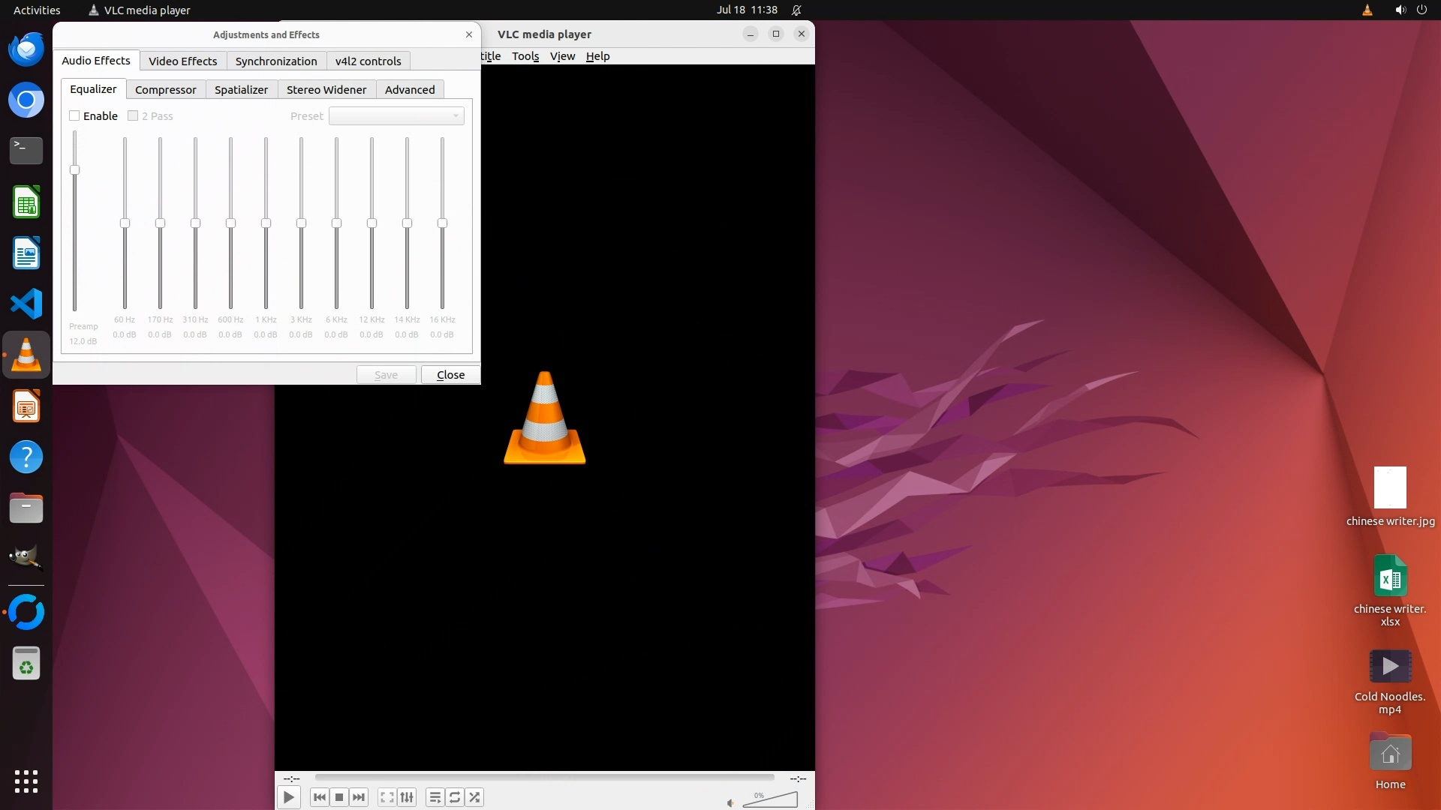
Task: Toggle the 2 Pass checkbox
Action: (133, 115)
